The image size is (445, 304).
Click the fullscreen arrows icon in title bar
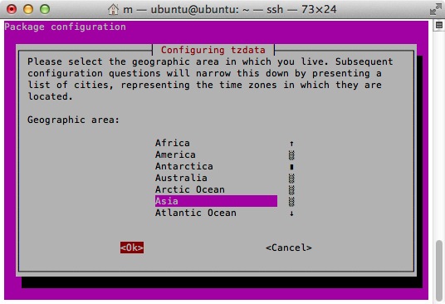(x=435, y=9)
